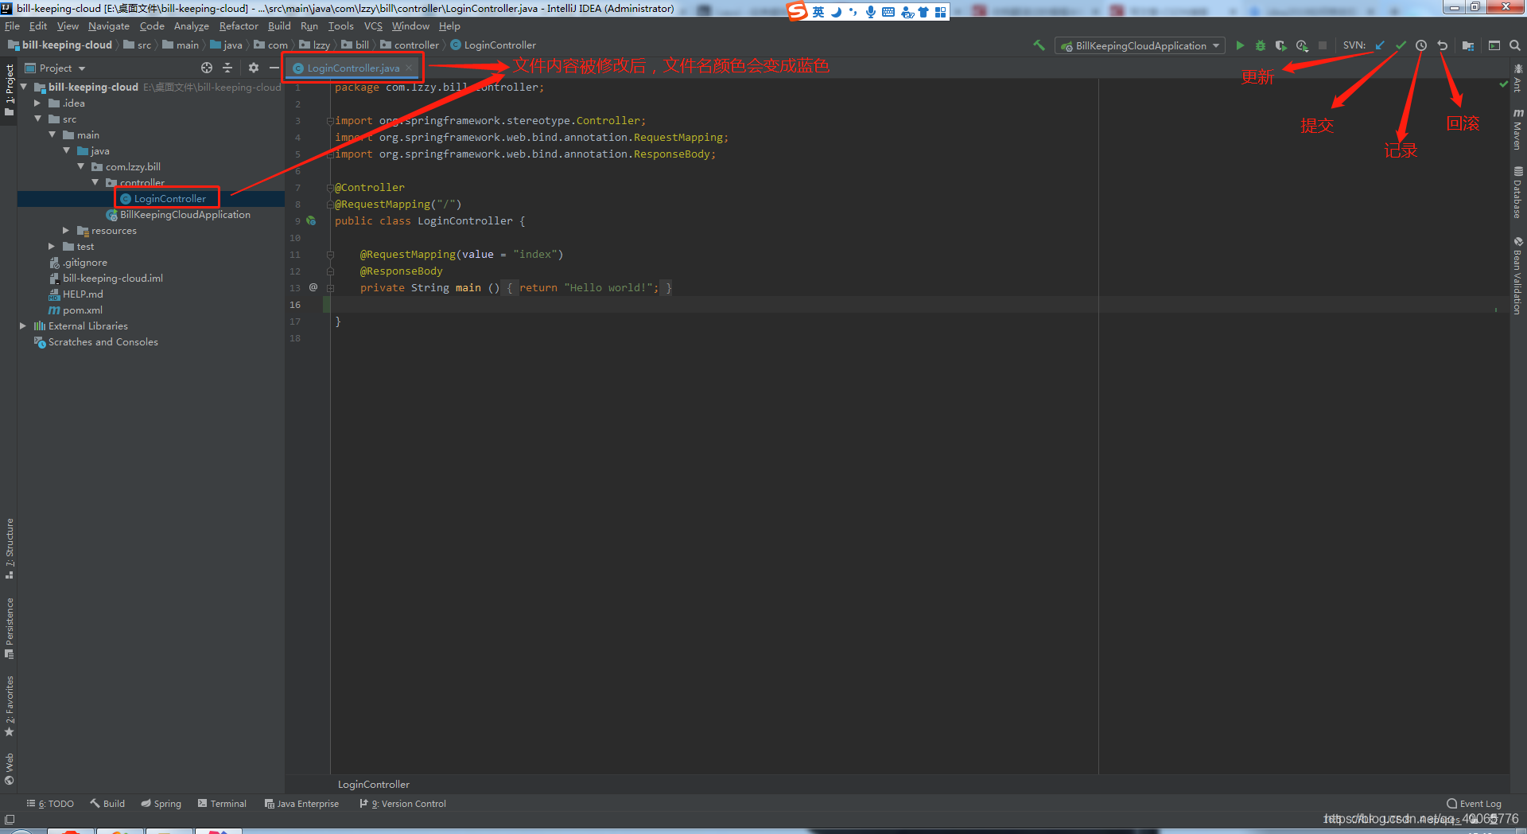The height and width of the screenshot is (834, 1527).
Task: Open the Terminal tool window button
Action: point(222,804)
